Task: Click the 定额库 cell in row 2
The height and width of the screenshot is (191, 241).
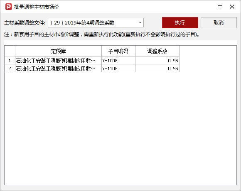Action: [x=59, y=68]
